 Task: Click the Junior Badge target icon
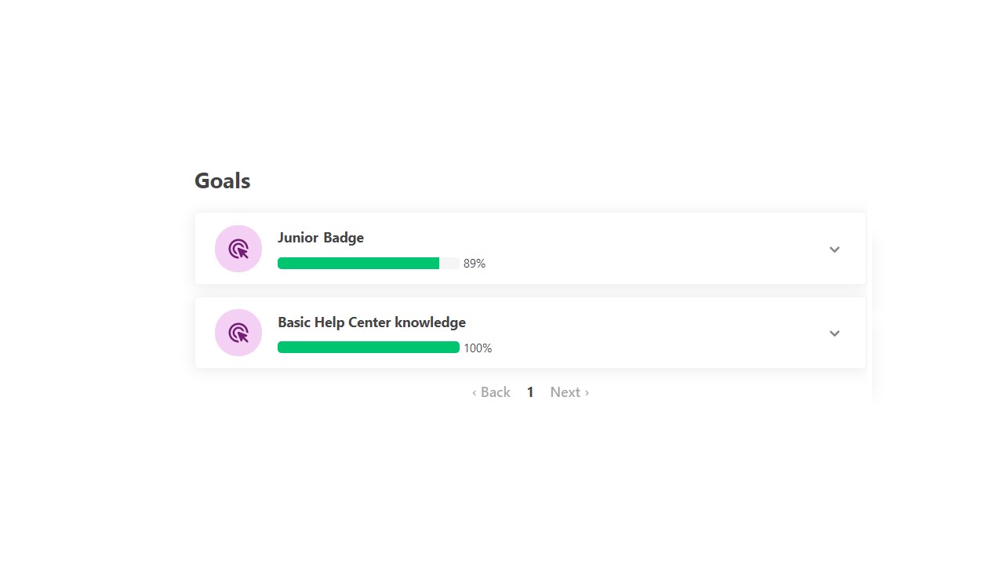(238, 249)
